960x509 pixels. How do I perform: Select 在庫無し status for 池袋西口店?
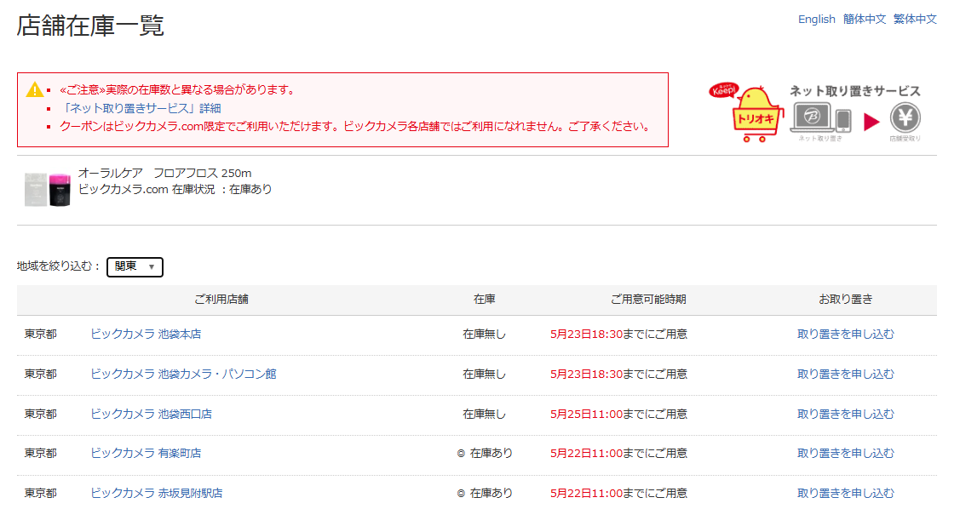tap(485, 415)
